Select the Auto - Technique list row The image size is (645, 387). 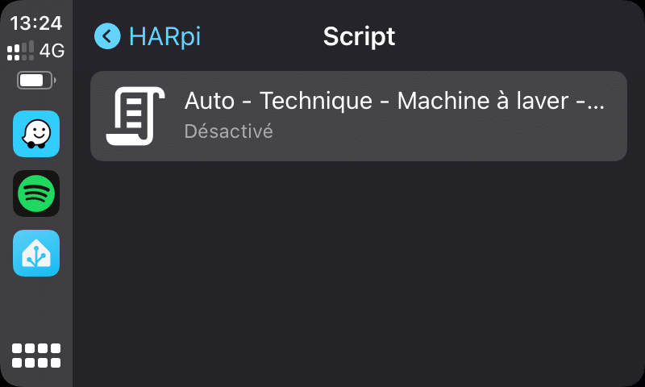[x=359, y=116]
